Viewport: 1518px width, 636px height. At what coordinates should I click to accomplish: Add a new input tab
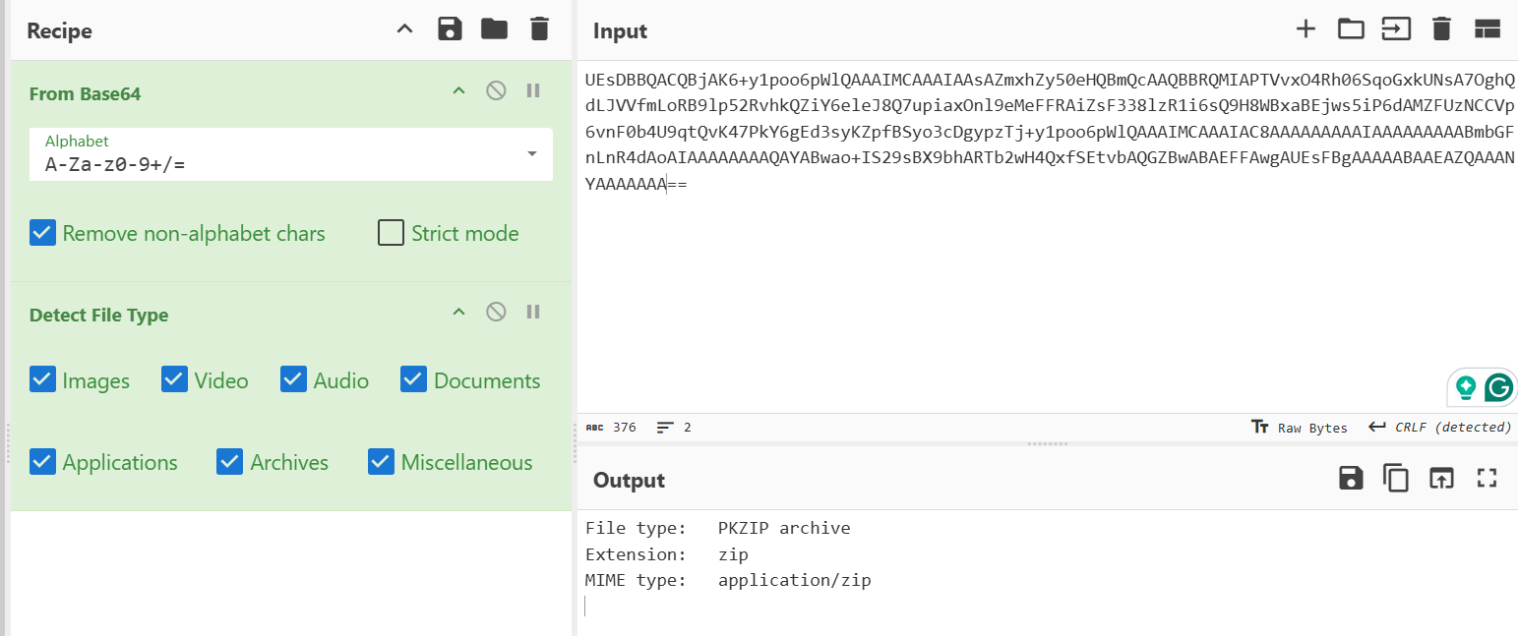[x=1305, y=29]
